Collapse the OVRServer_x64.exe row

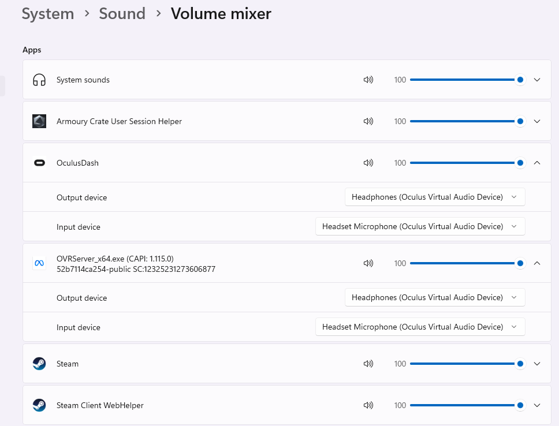pyautogui.click(x=537, y=263)
